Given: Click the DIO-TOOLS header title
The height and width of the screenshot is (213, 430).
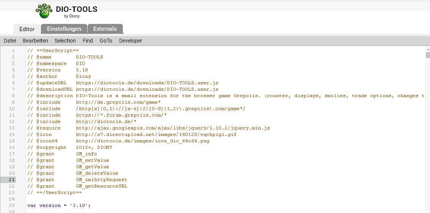Looking at the screenshot, I should point(76,9).
